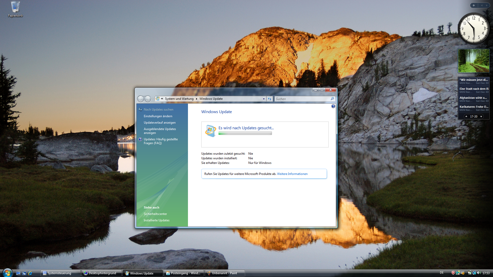
Task: Click the forest slideshow gadget picture
Action: (473, 61)
